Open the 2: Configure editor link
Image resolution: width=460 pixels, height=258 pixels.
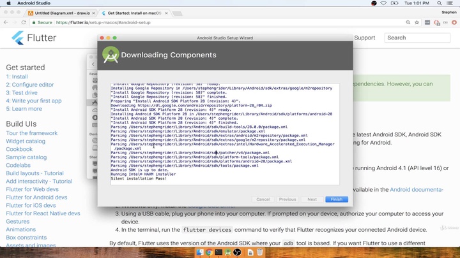pyautogui.click(x=30, y=85)
